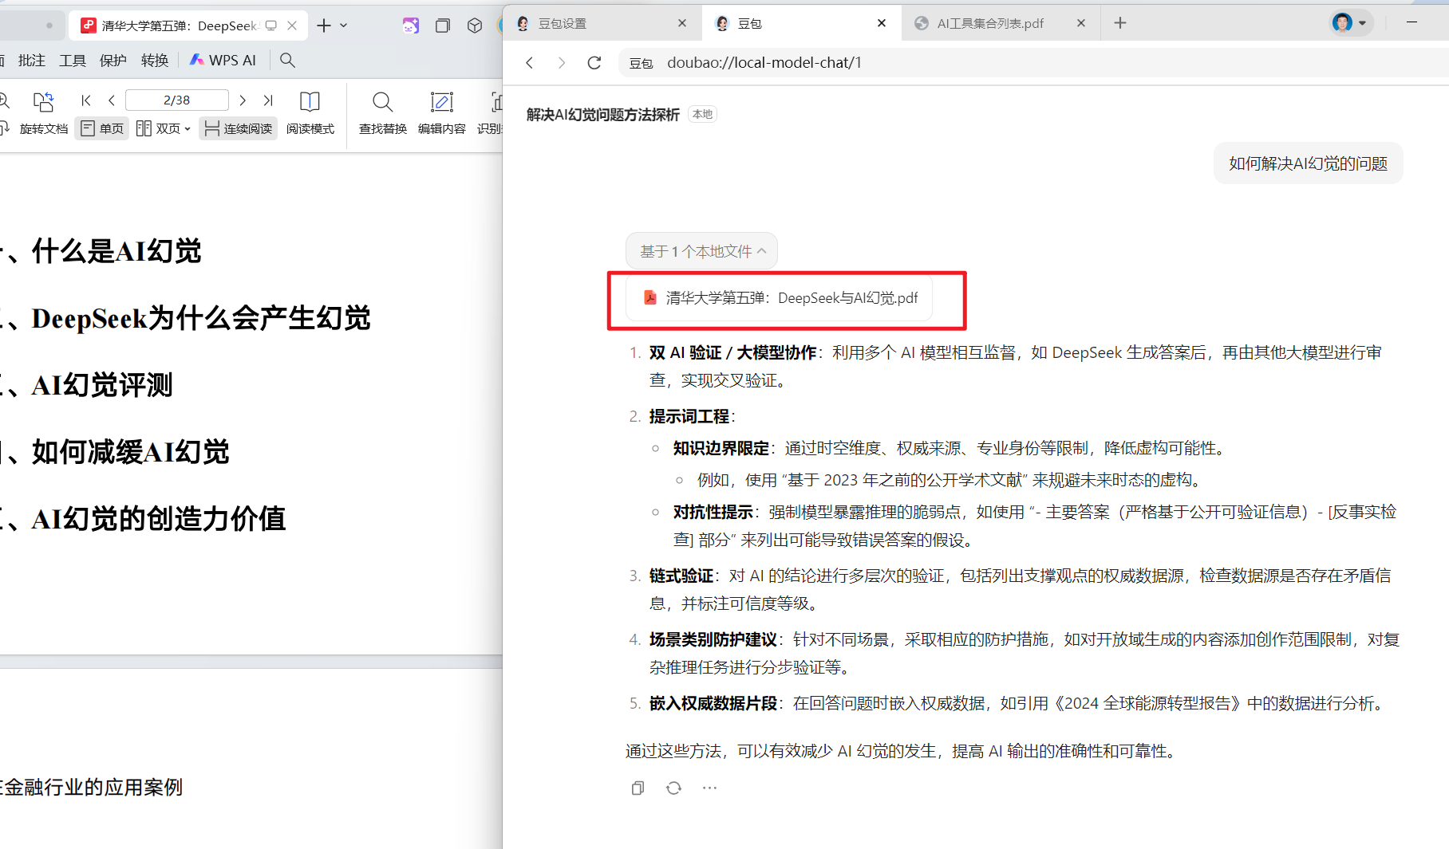This screenshot has height=849, width=1449.
Task: Reload the Doubao page
Action: coord(594,62)
